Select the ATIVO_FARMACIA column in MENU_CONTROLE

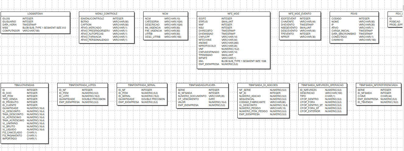pos(91,37)
